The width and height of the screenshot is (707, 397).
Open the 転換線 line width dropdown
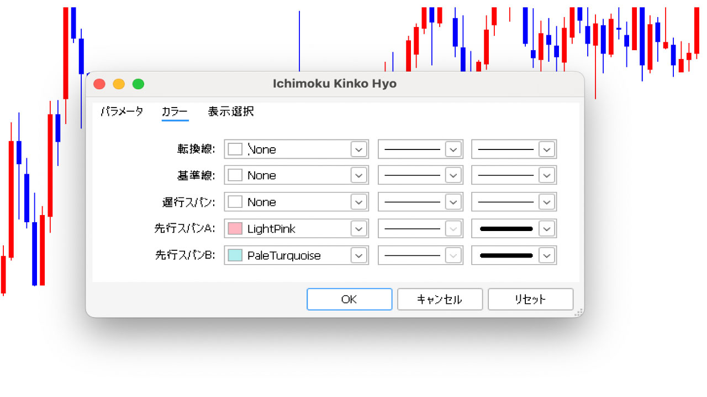click(546, 149)
